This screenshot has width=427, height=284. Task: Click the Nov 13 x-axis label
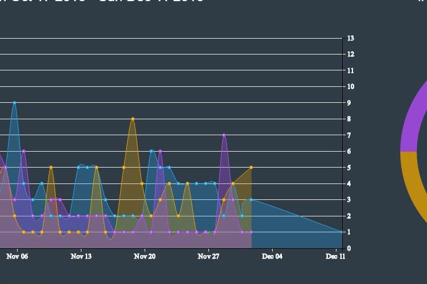(81, 257)
